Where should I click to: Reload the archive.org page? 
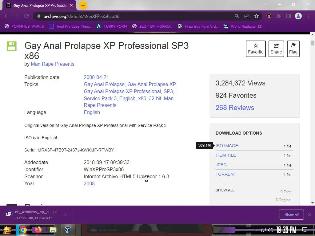click(26, 16)
